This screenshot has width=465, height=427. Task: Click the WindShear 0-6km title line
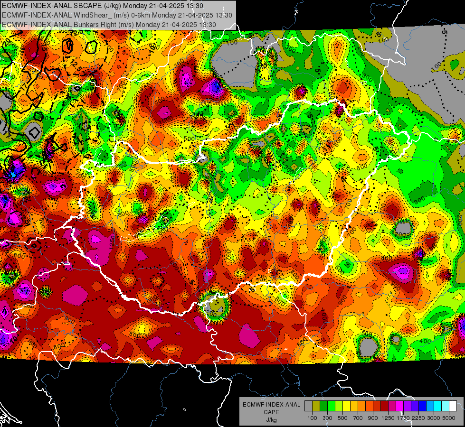(117, 15)
